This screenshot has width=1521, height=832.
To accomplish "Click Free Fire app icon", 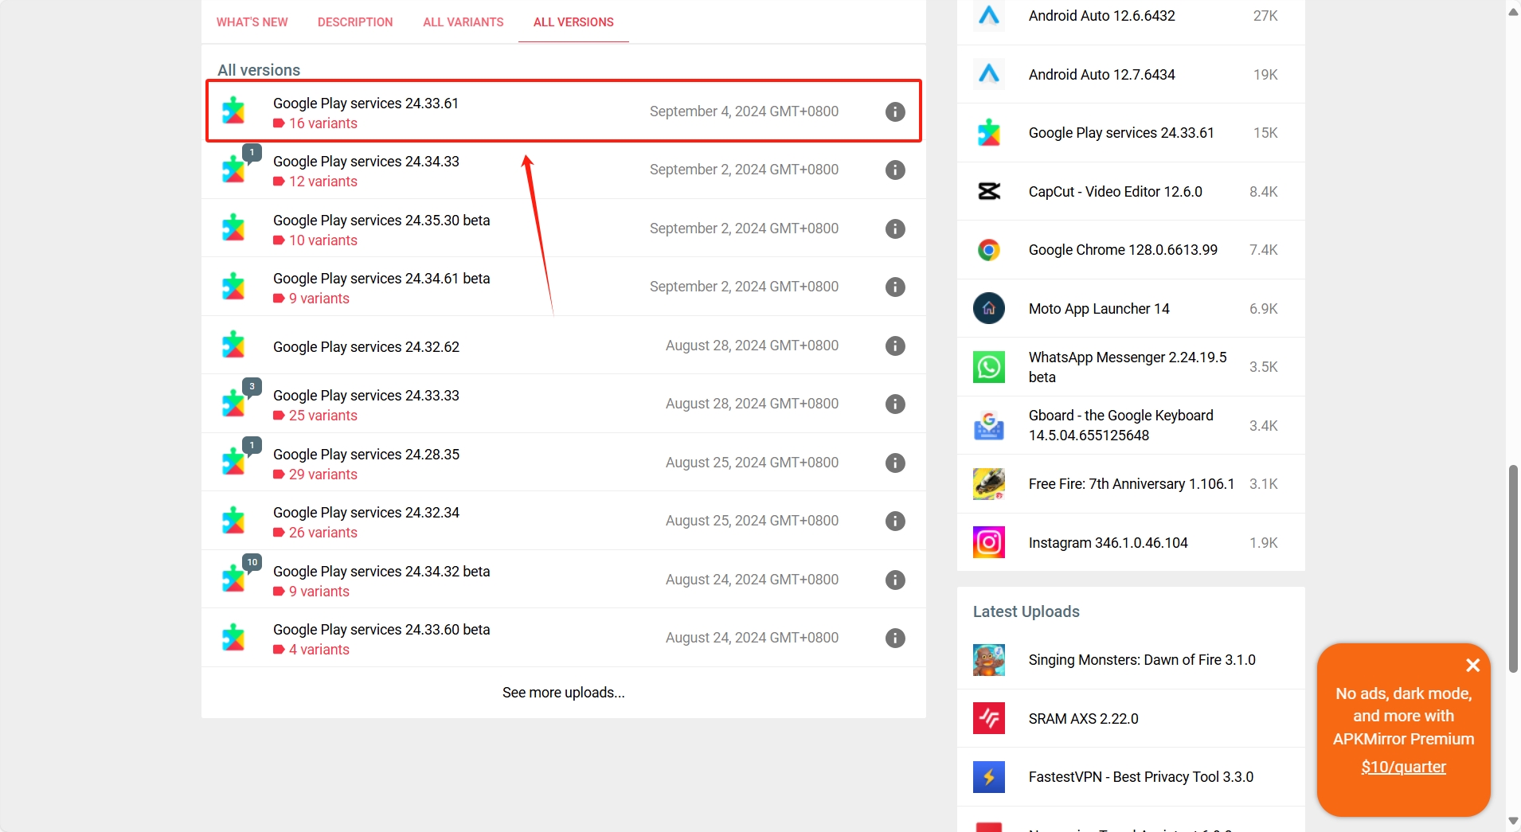I will point(989,484).
